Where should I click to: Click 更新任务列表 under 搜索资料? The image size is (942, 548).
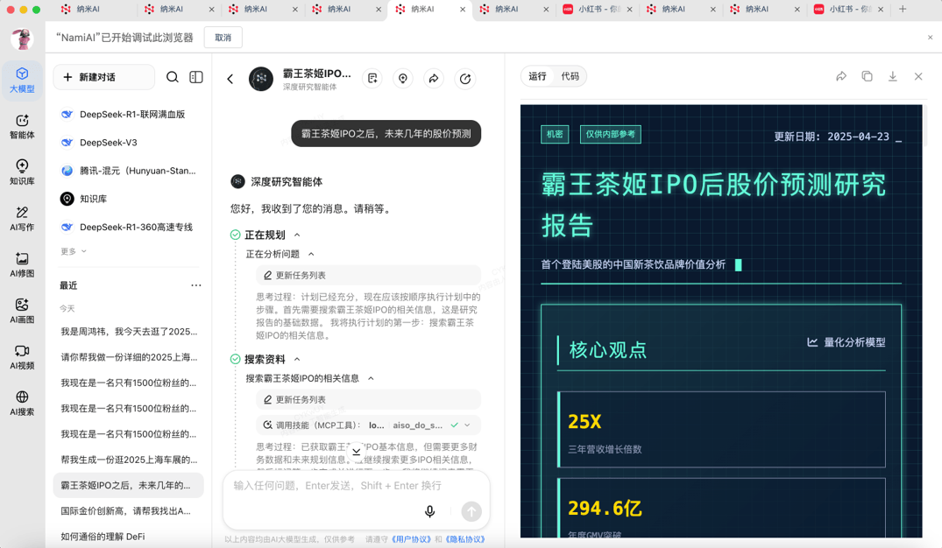(368, 400)
